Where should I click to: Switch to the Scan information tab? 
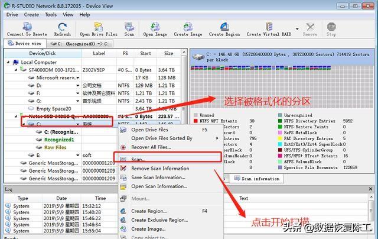[260, 178]
